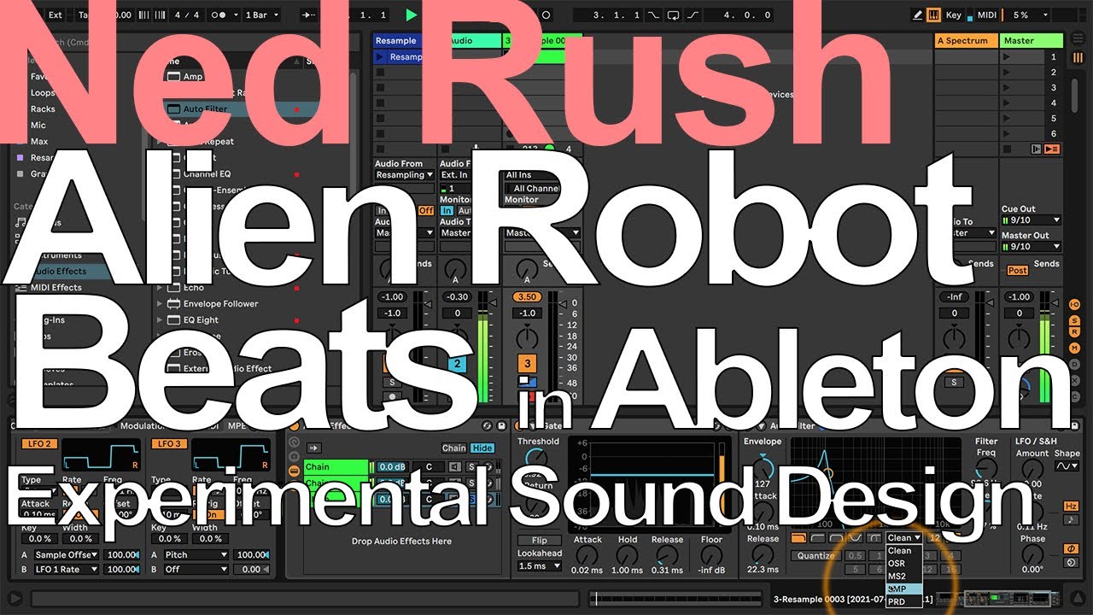This screenshot has width=1093, height=615.
Task: Click the Gate Hold knob
Action: pos(628,556)
